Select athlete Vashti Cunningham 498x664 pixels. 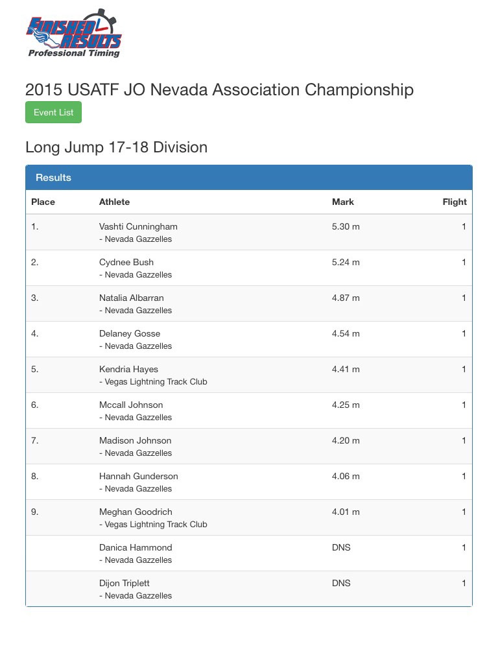(x=138, y=227)
